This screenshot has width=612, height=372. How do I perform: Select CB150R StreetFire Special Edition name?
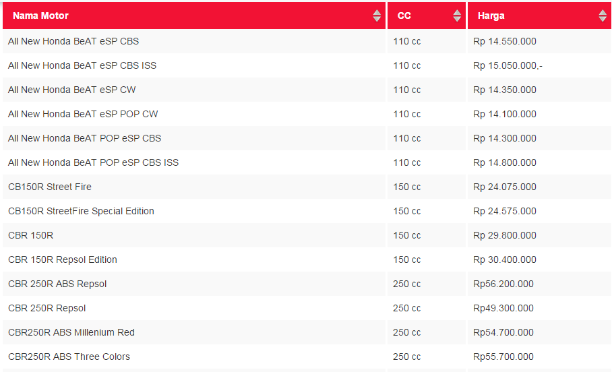click(x=81, y=211)
